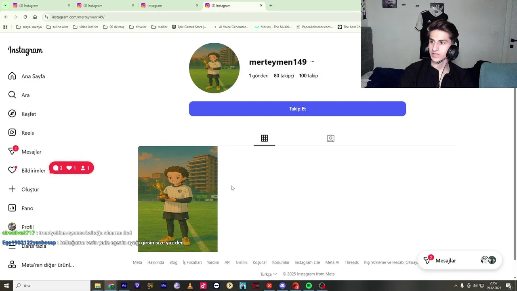Screen dimensions: 517x291
Task: Open the Ara search panel
Action: pyautogui.click(x=19, y=95)
